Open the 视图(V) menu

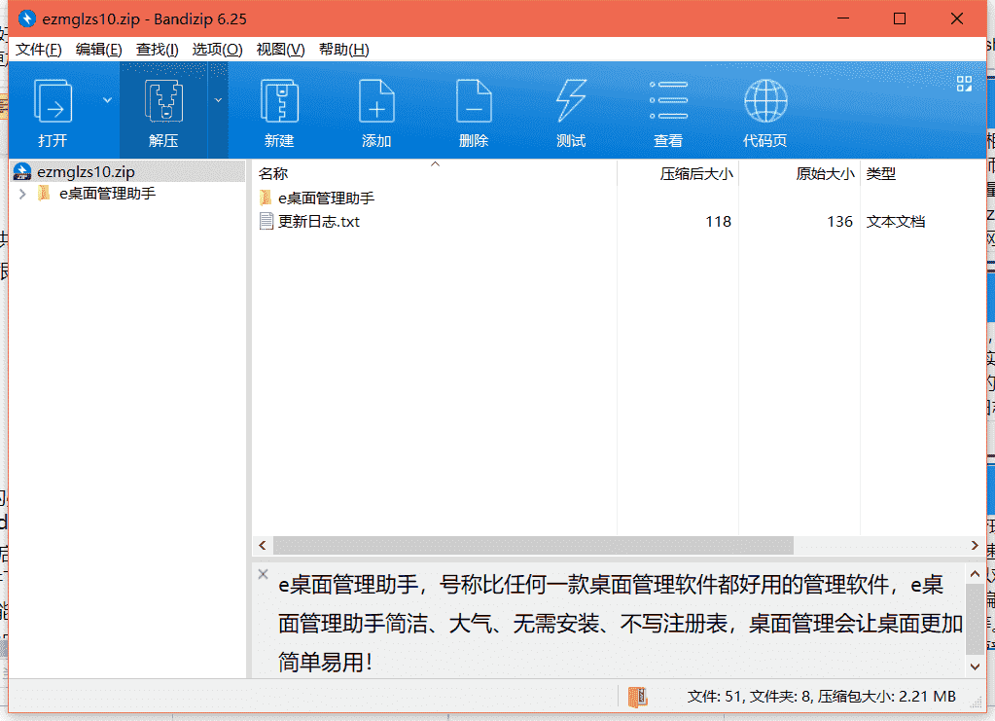[280, 50]
